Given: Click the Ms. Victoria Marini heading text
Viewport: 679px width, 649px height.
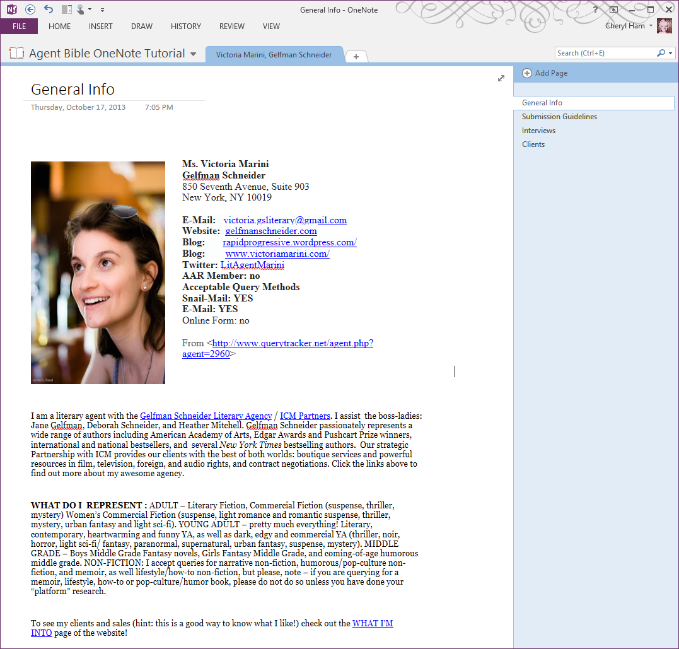Looking at the screenshot, I should point(225,164).
